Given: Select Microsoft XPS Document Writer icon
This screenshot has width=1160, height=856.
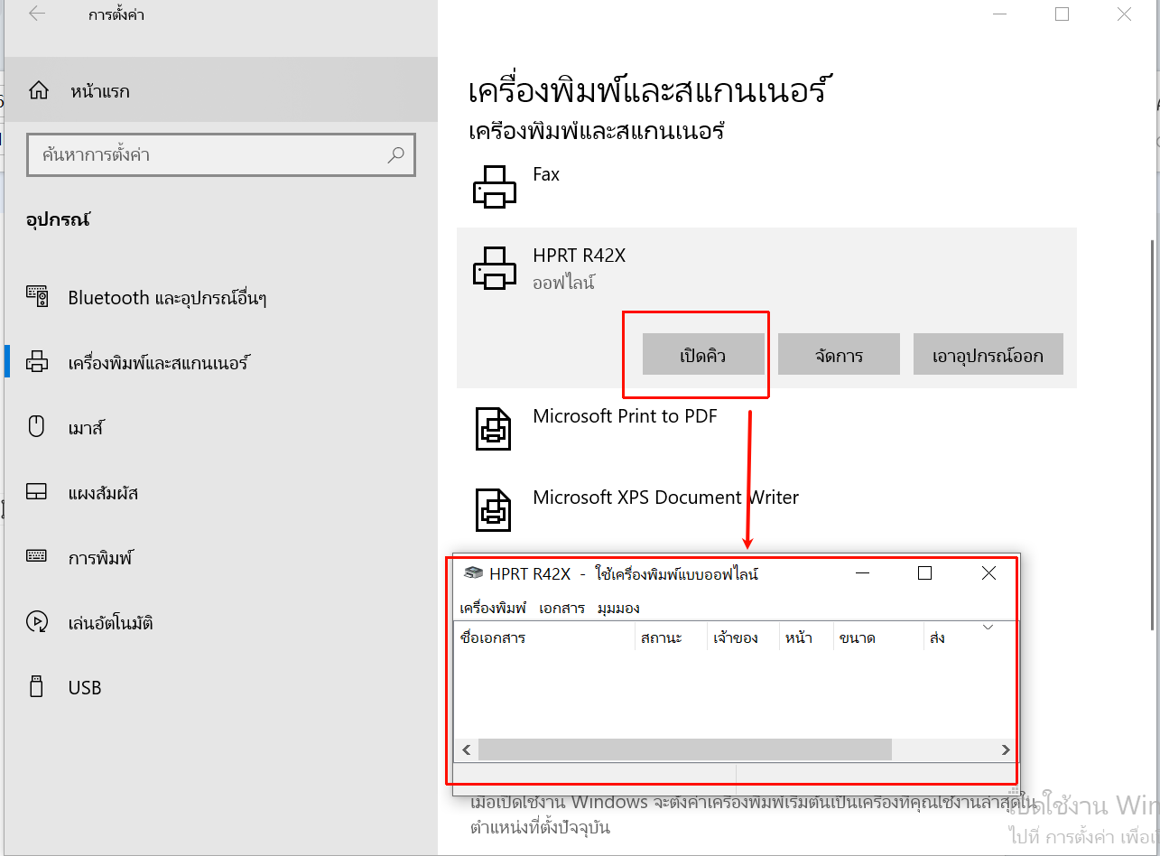Looking at the screenshot, I should (x=494, y=508).
